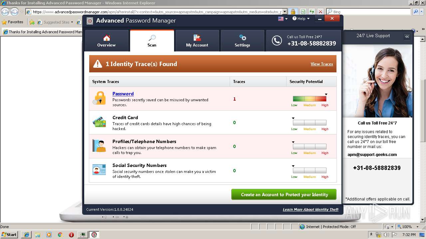The width and height of the screenshot is (426, 239).
Task: Click the Password trace count 1
Action: coord(234,99)
